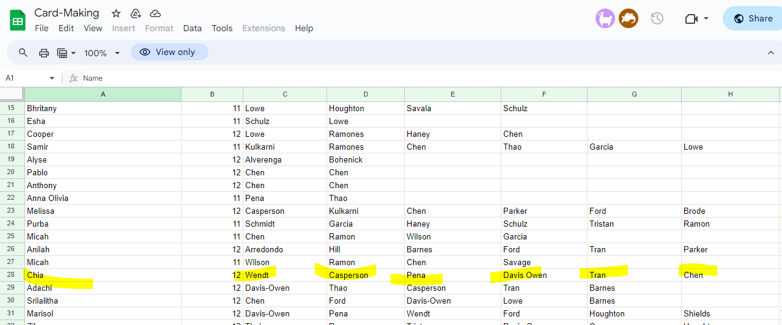Collapse the toolbar with the chevron
782x325 pixels.
click(x=770, y=53)
